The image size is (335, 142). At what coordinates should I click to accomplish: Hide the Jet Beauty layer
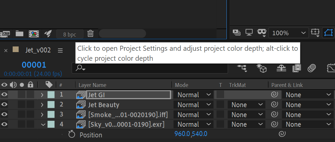[x=4, y=105]
